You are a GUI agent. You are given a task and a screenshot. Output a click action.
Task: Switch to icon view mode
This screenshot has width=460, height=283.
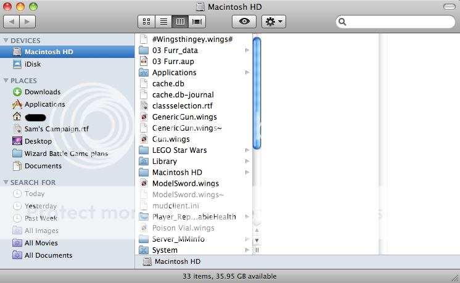pos(147,22)
